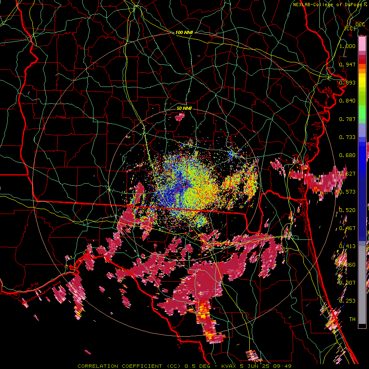Click the 5 JUN 25 date text
This screenshot has height=369, width=369.
pyautogui.click(x=255, y=366)
